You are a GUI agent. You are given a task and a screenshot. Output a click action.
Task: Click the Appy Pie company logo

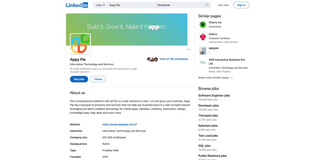tap(80, 44)
